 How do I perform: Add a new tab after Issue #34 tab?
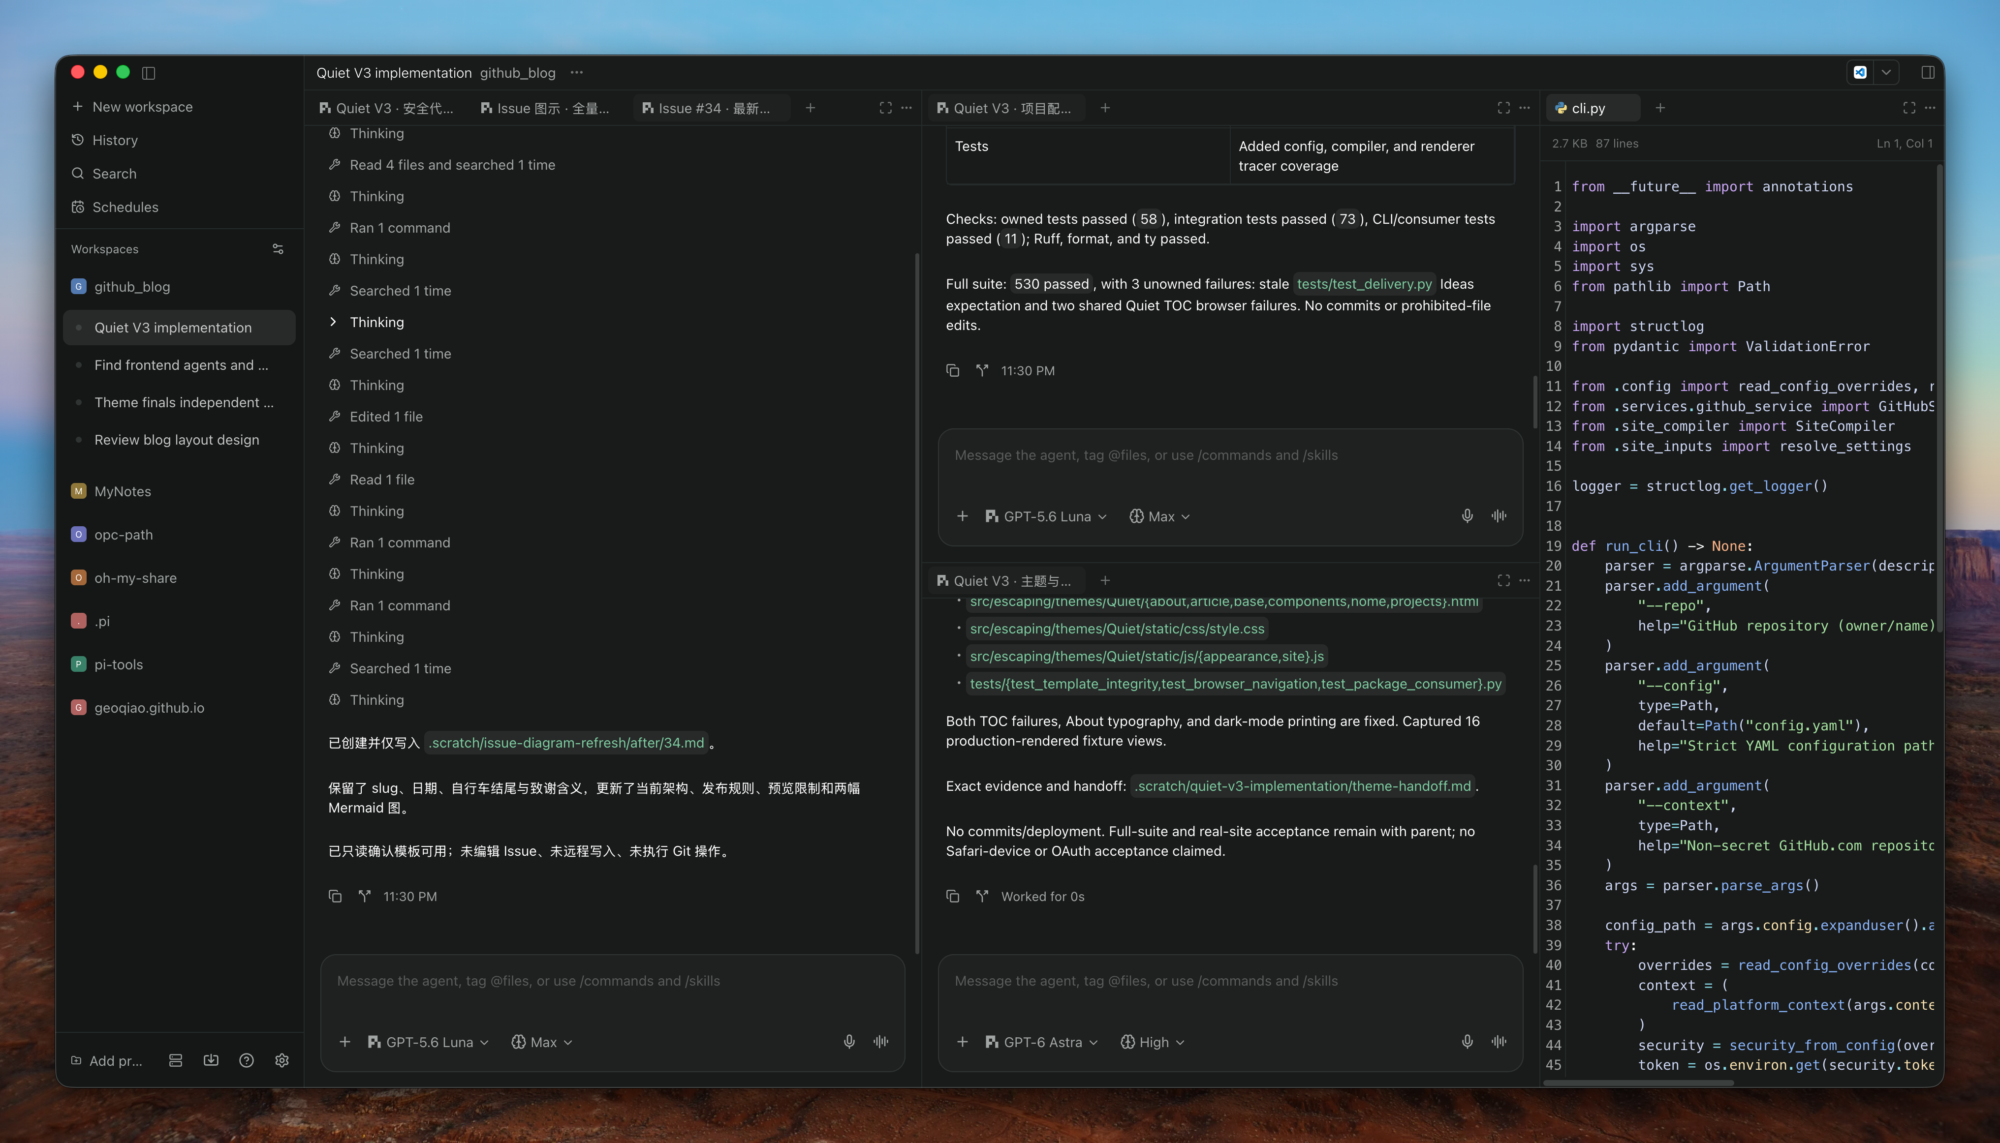(x=810, y=108)
